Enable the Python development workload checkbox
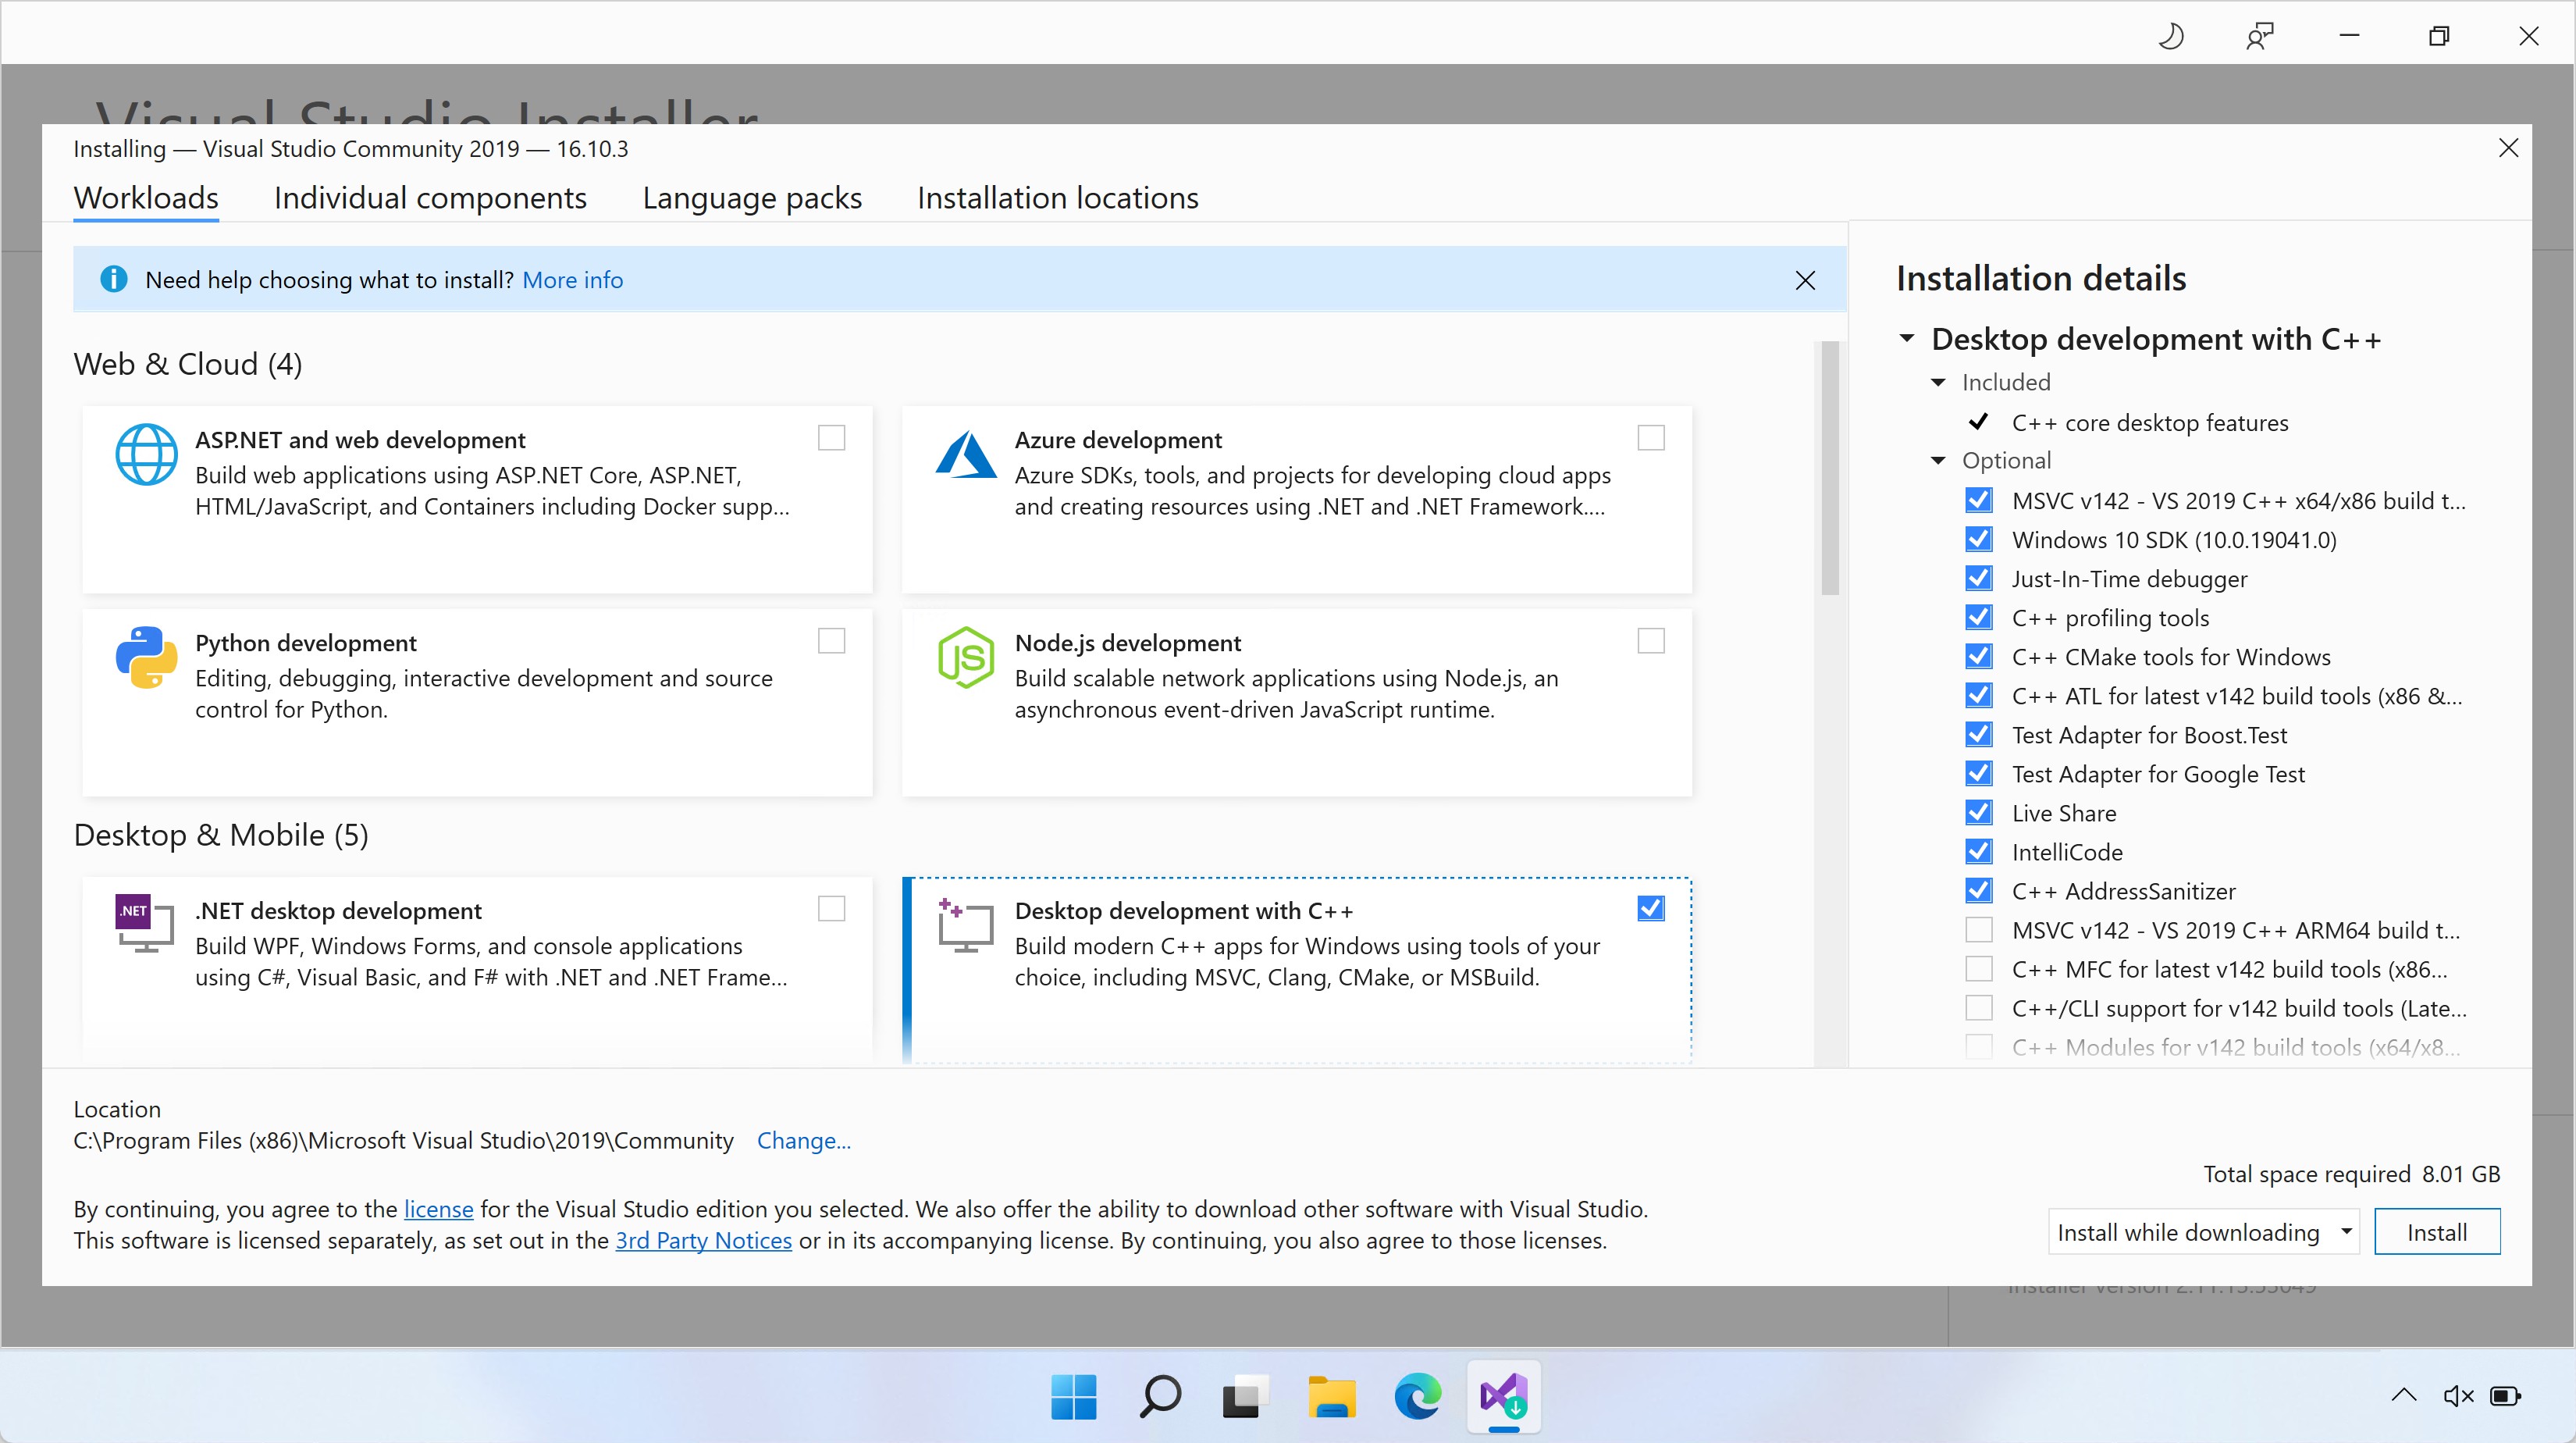This screenshot has height=1443, width=2576. point(831,641)
